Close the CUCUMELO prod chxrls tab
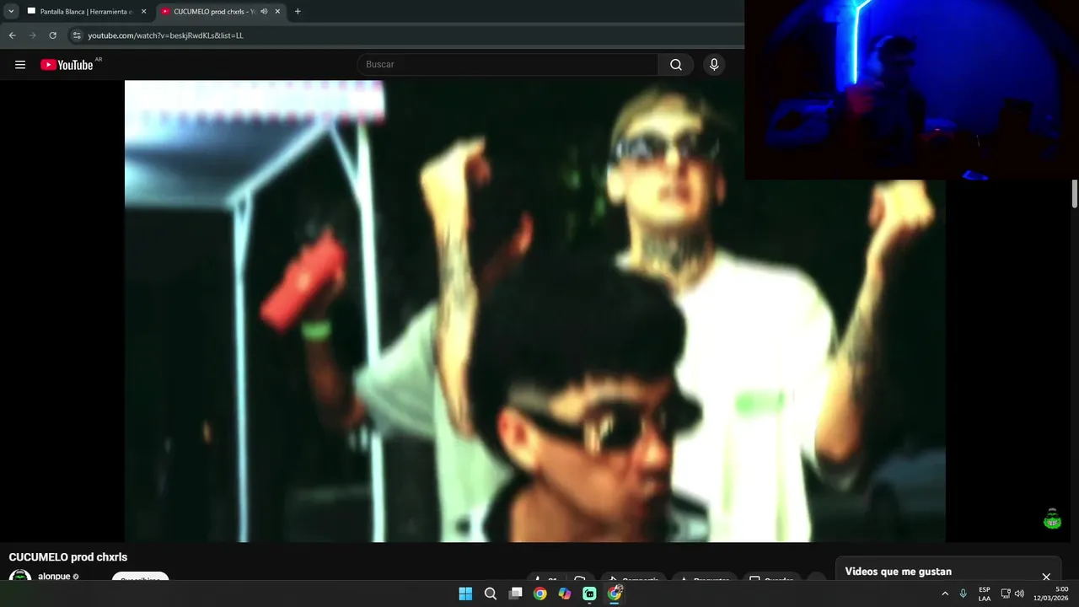Image resolution: width=1079 pixels, height=607 pixels. [277, 12]
